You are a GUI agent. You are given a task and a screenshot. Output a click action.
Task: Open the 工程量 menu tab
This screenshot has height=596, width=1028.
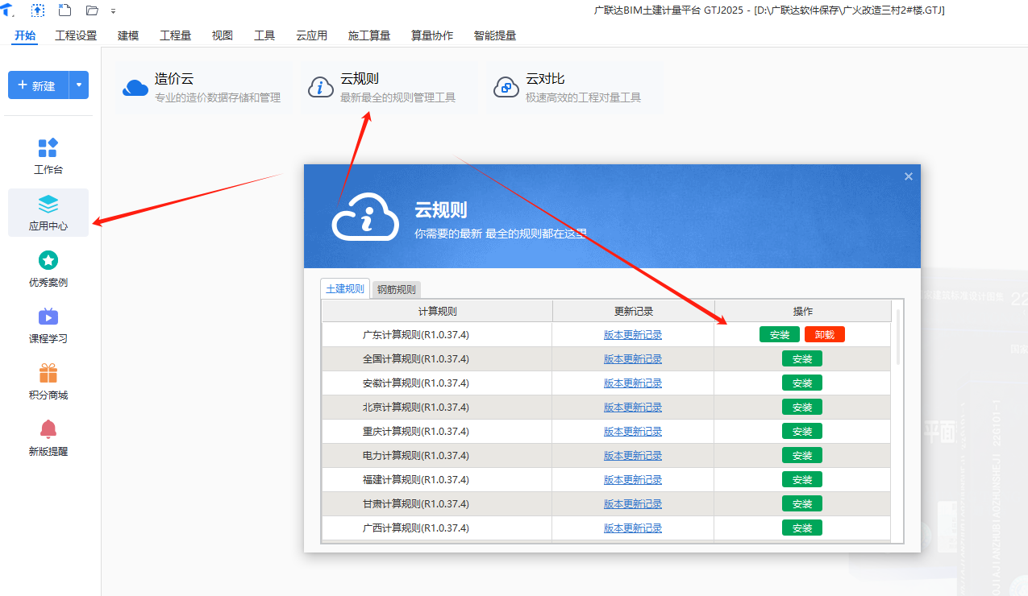[x=175, y=35]
